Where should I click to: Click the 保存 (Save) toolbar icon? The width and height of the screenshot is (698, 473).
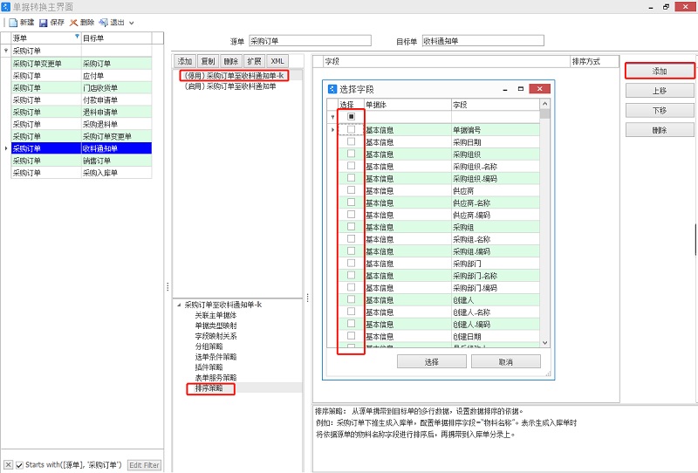pyautogui.click(x=44, y=22)
